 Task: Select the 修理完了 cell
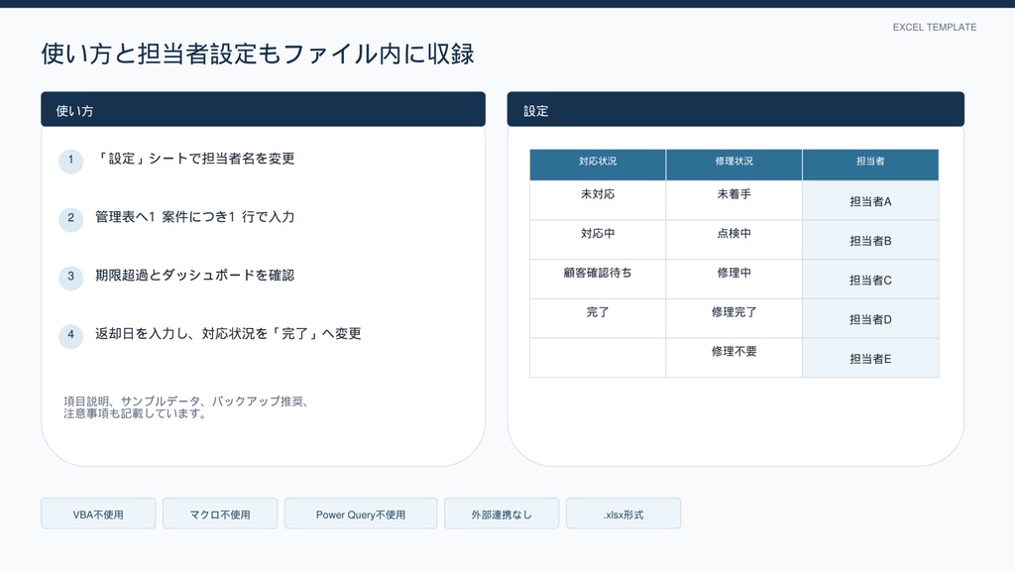click(734, 318)
